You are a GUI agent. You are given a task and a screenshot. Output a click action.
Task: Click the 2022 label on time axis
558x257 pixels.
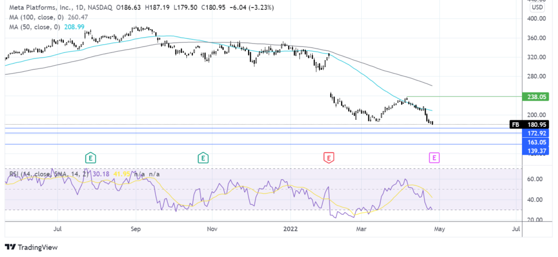click(291, 229)
